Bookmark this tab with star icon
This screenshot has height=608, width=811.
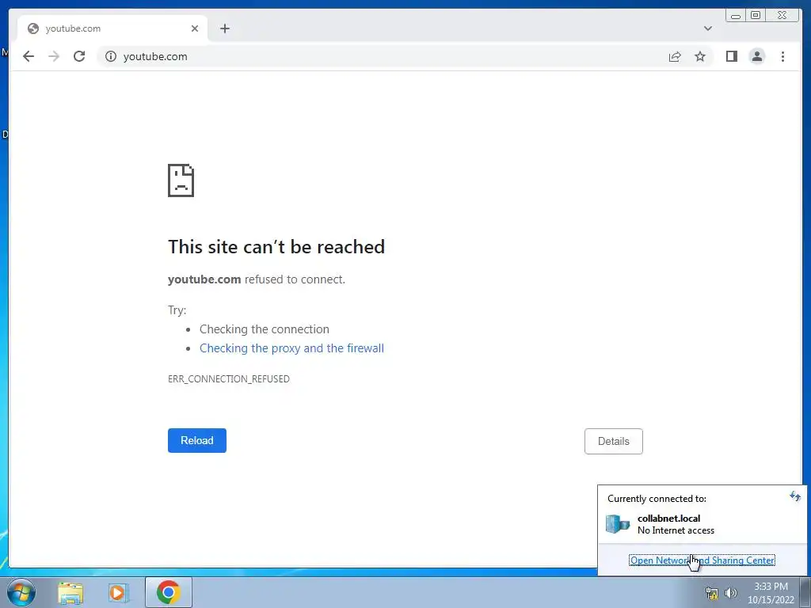[700, 57]
